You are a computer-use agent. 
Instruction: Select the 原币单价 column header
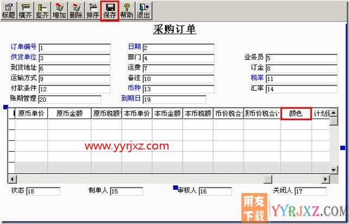point(32,114)
